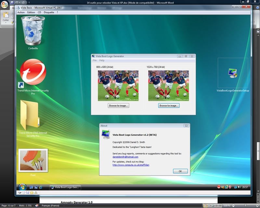Open the Edition menu in Virtual PC

[x=31, y=12]
